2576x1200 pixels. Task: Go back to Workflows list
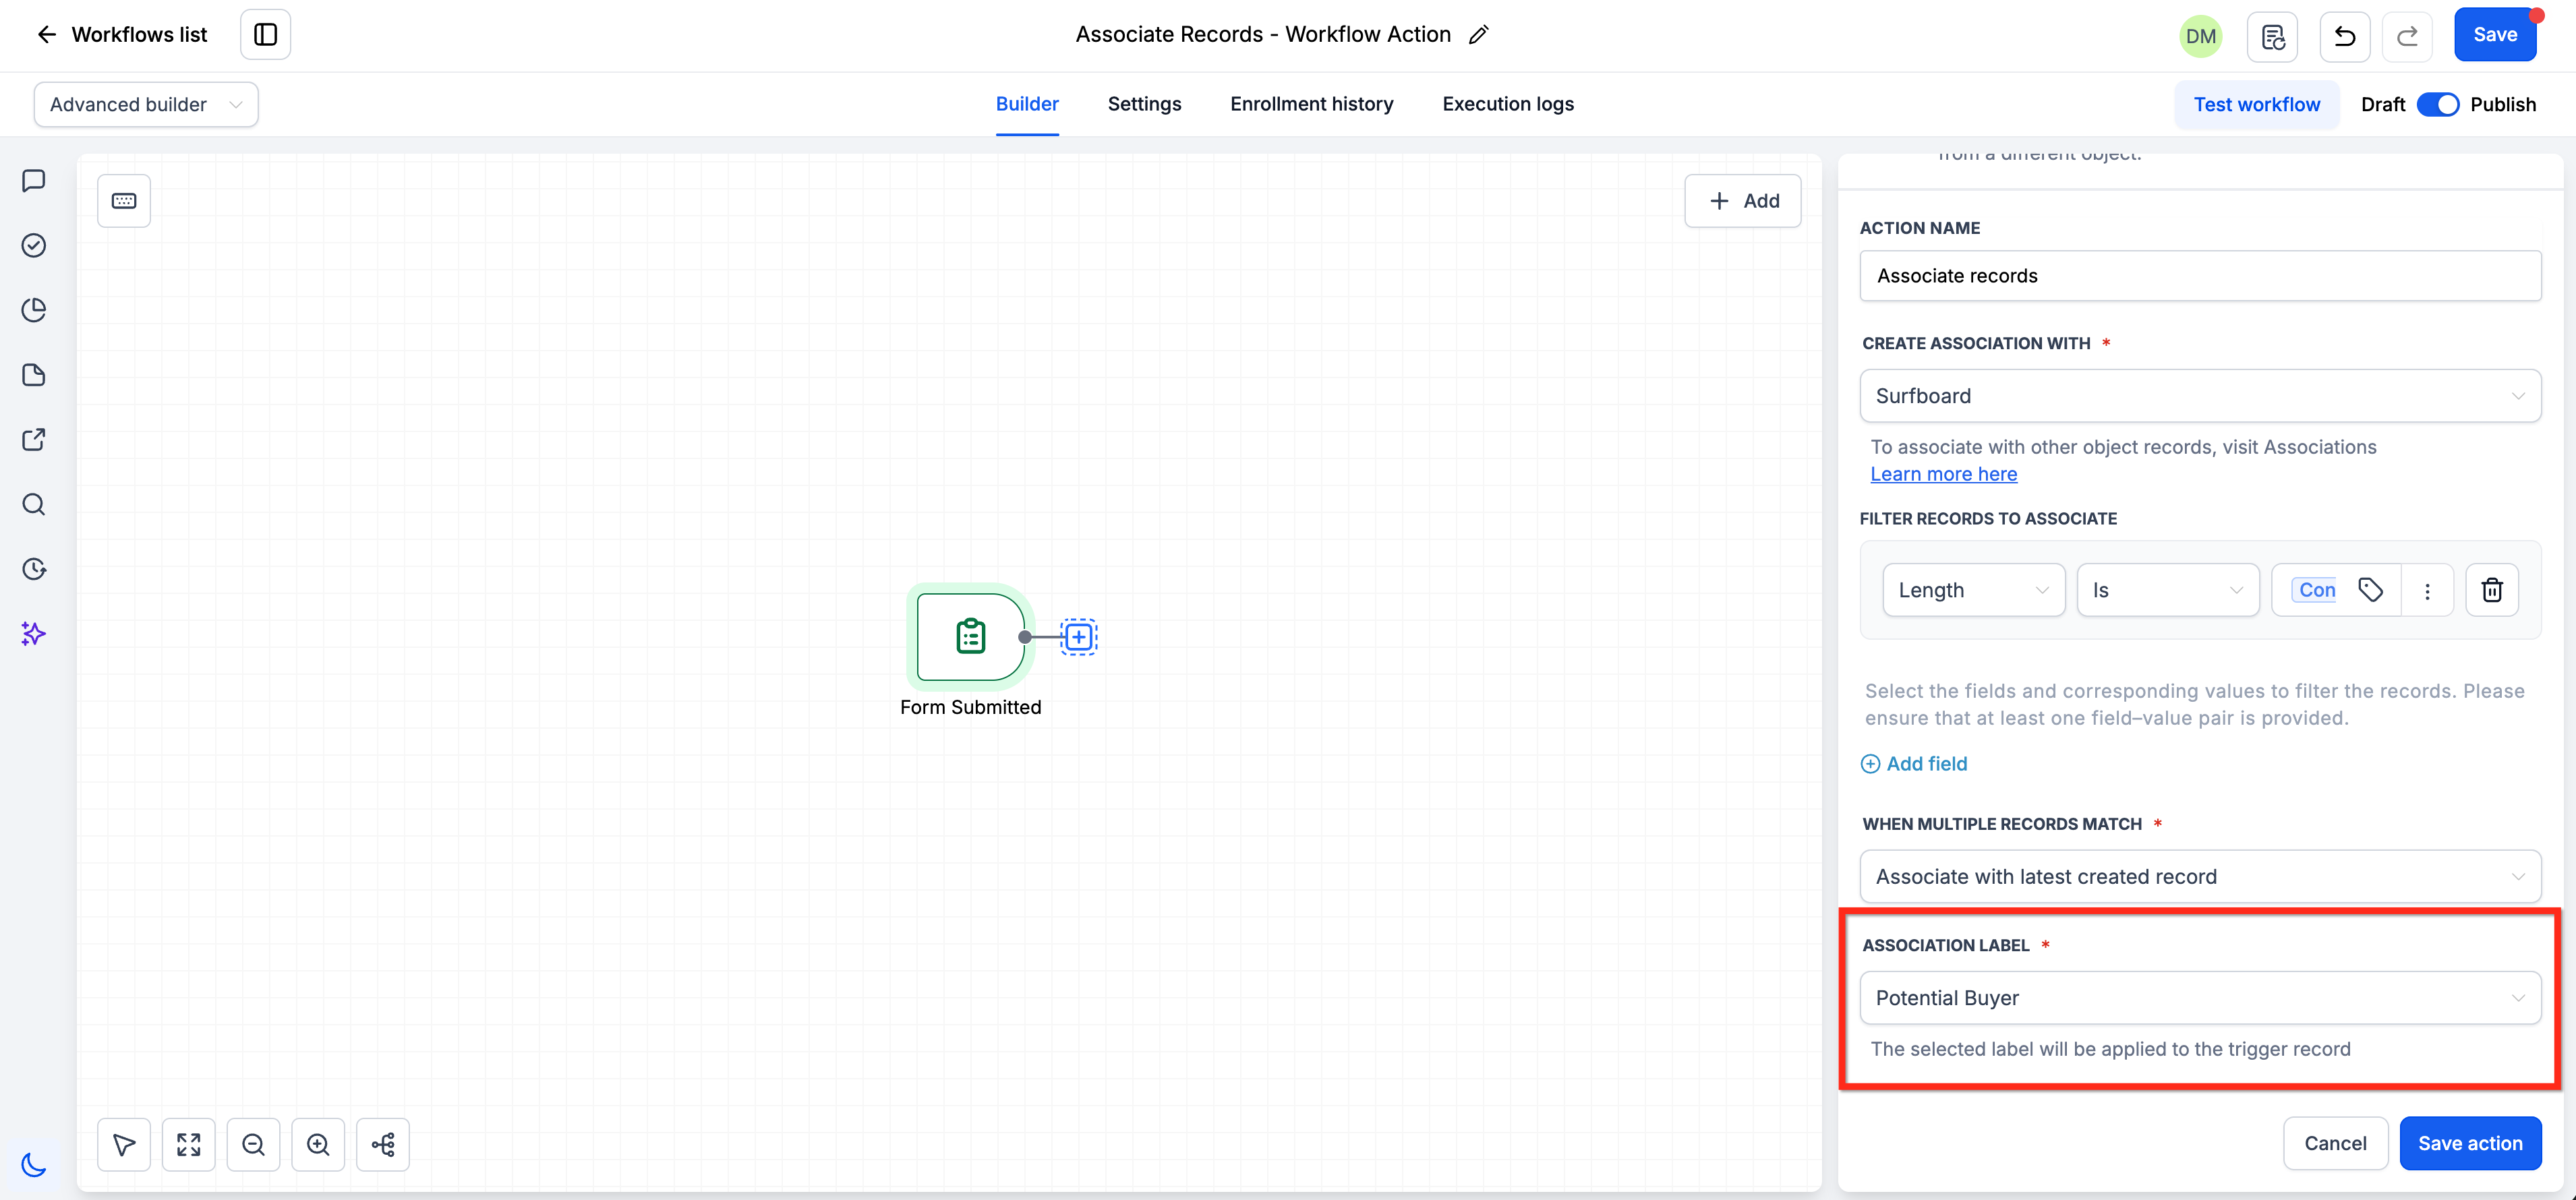(x=122, y=34)
